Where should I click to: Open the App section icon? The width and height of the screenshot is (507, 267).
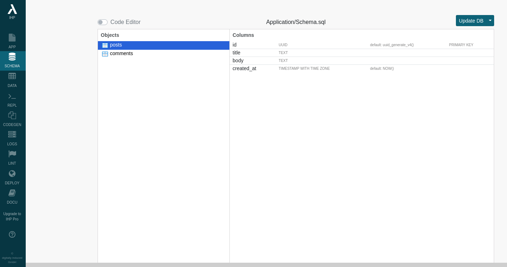(12, 38)
